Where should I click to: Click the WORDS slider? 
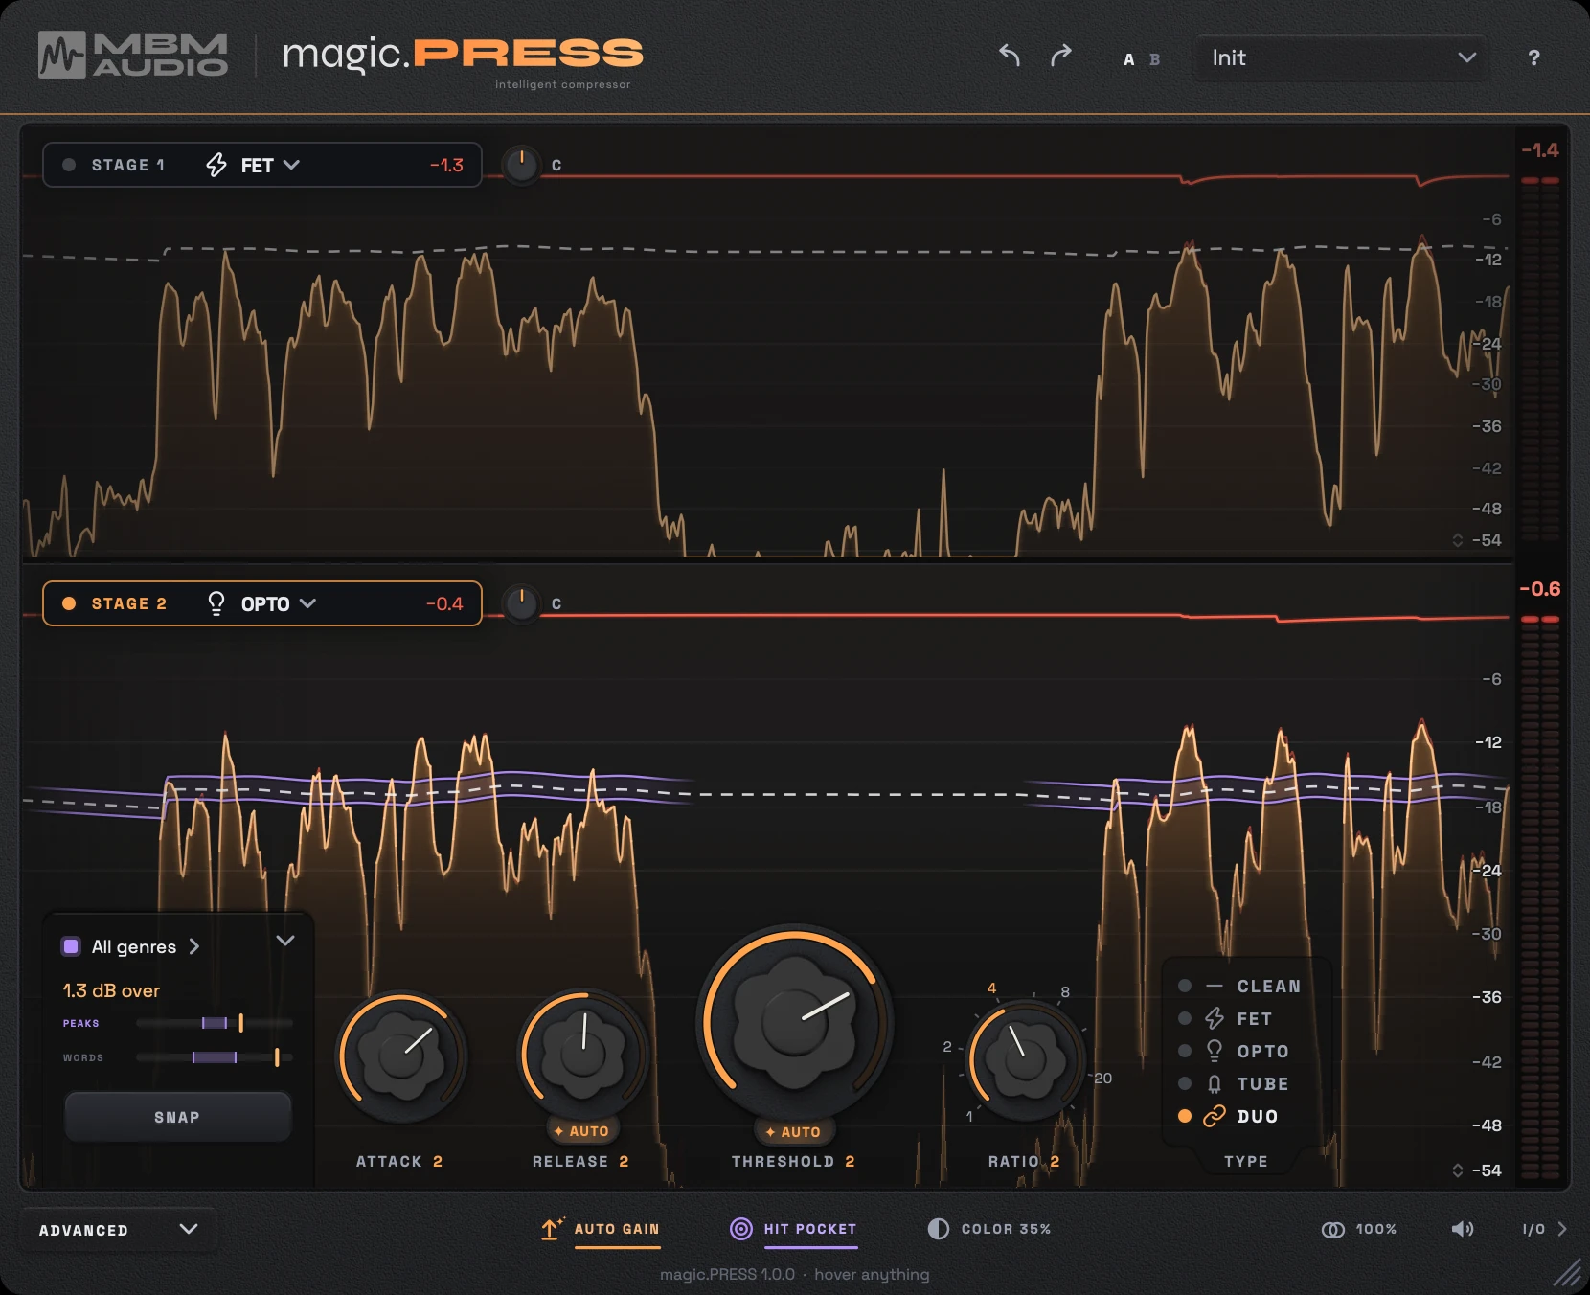click(x=215, y=1057)
